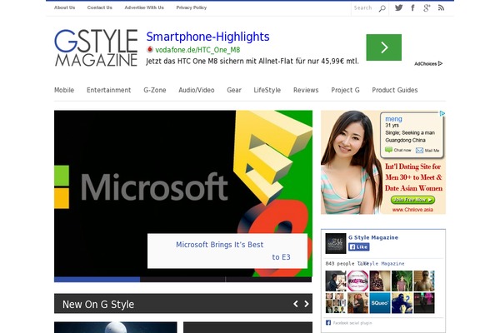Viewport: 500px width, 333px height.
Task: Open the Privacy Policy link
Action: pyautogui.click(x=192, y=7)
